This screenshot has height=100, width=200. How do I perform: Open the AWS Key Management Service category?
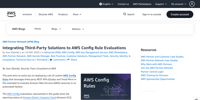tap(91, 52)
